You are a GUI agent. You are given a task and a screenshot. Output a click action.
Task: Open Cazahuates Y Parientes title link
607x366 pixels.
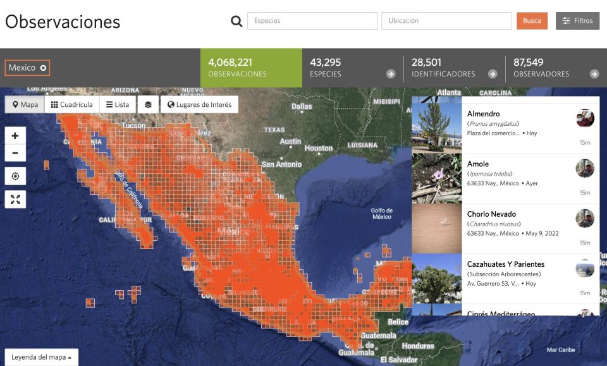[506, 264]
